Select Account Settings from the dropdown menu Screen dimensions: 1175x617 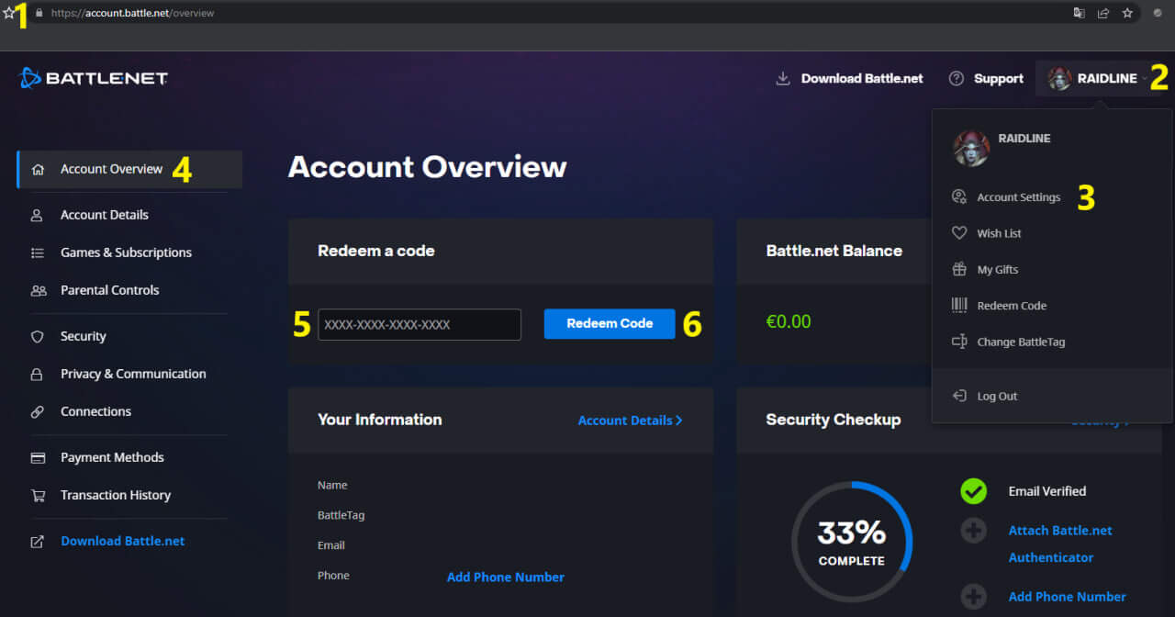click(1018, 197)
